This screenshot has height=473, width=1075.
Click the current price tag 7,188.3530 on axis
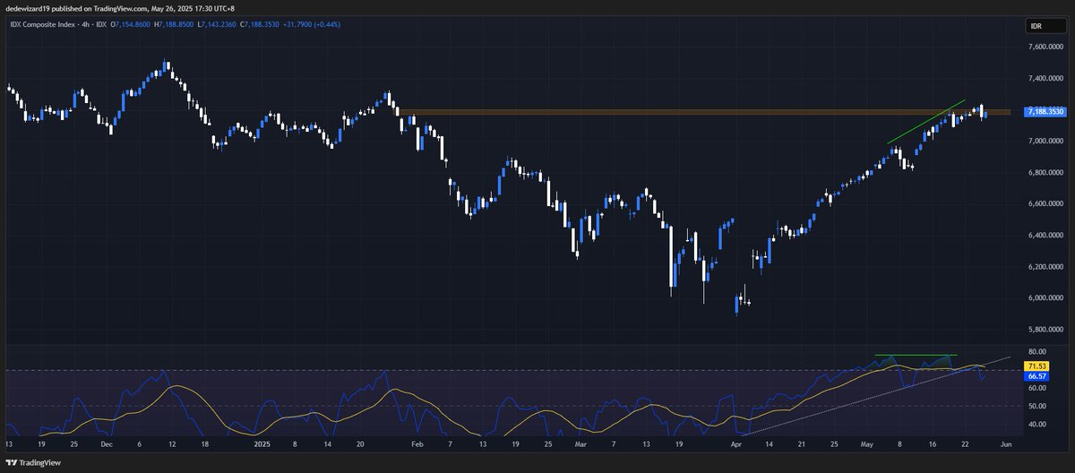1044,112
